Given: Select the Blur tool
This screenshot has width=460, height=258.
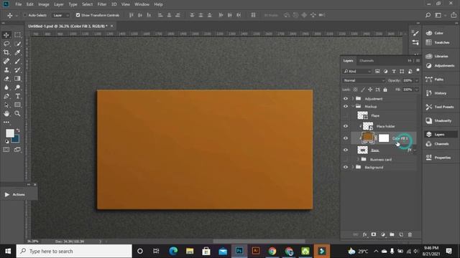Looking at the screenshot, I should [6, 87].
